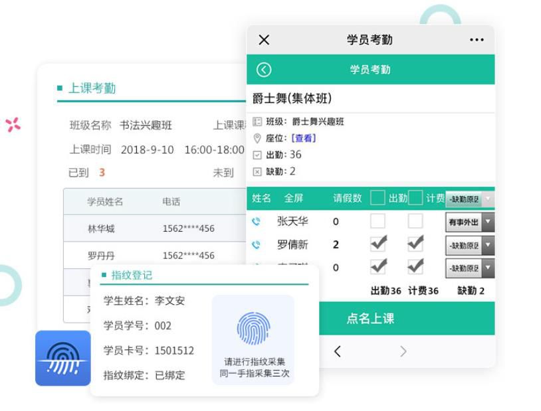Click 已到 count 3
Image resolution: width=541 pixels, height=411 pixels.
point(102,173)
